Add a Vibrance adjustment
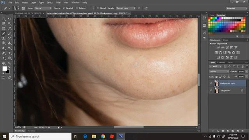 click(x=236, y=47)
